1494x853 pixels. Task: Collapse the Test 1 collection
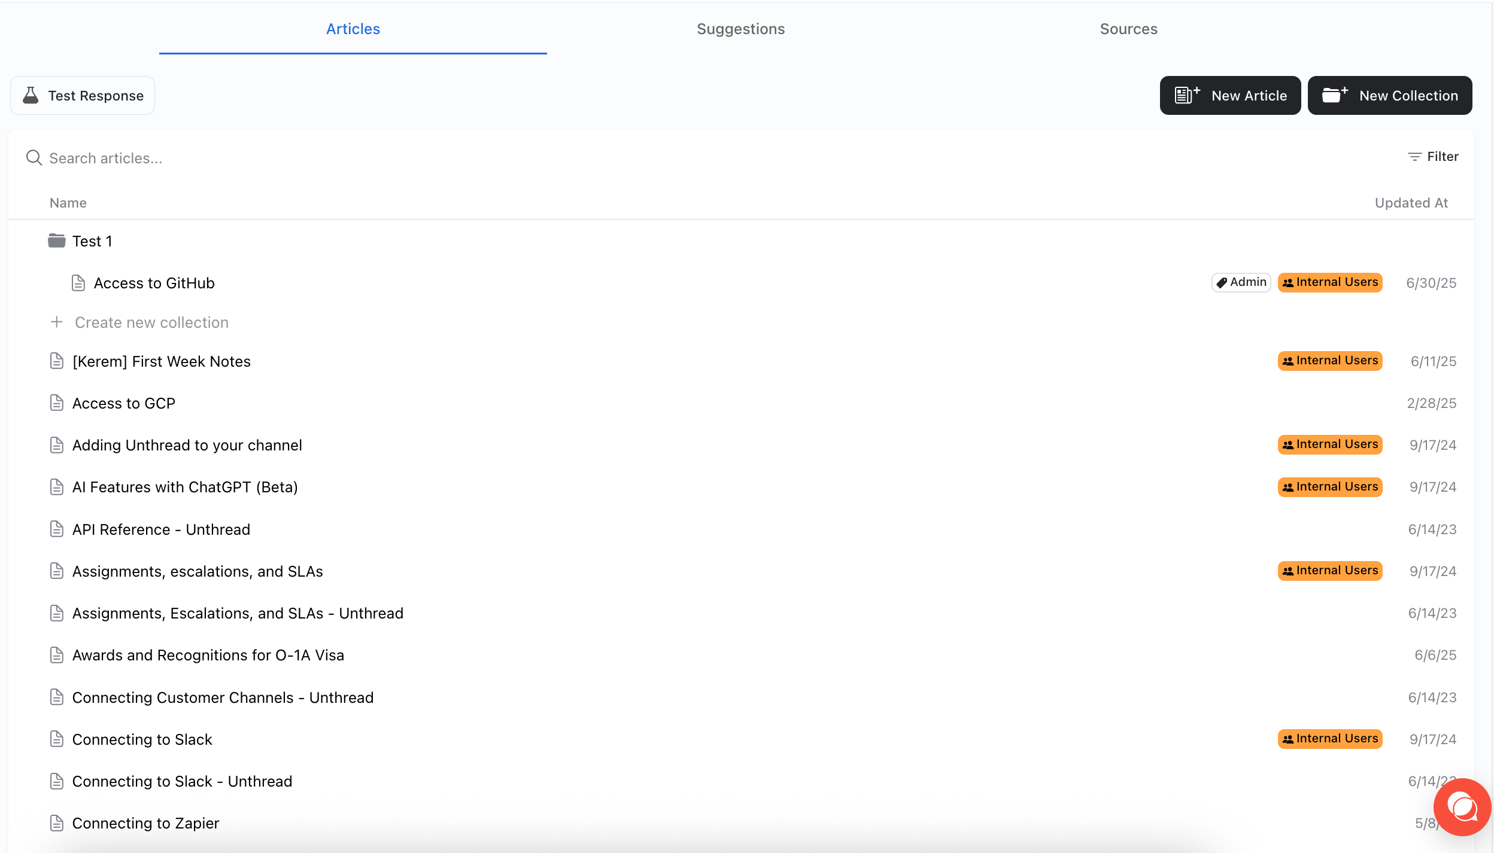coord(92,240)
